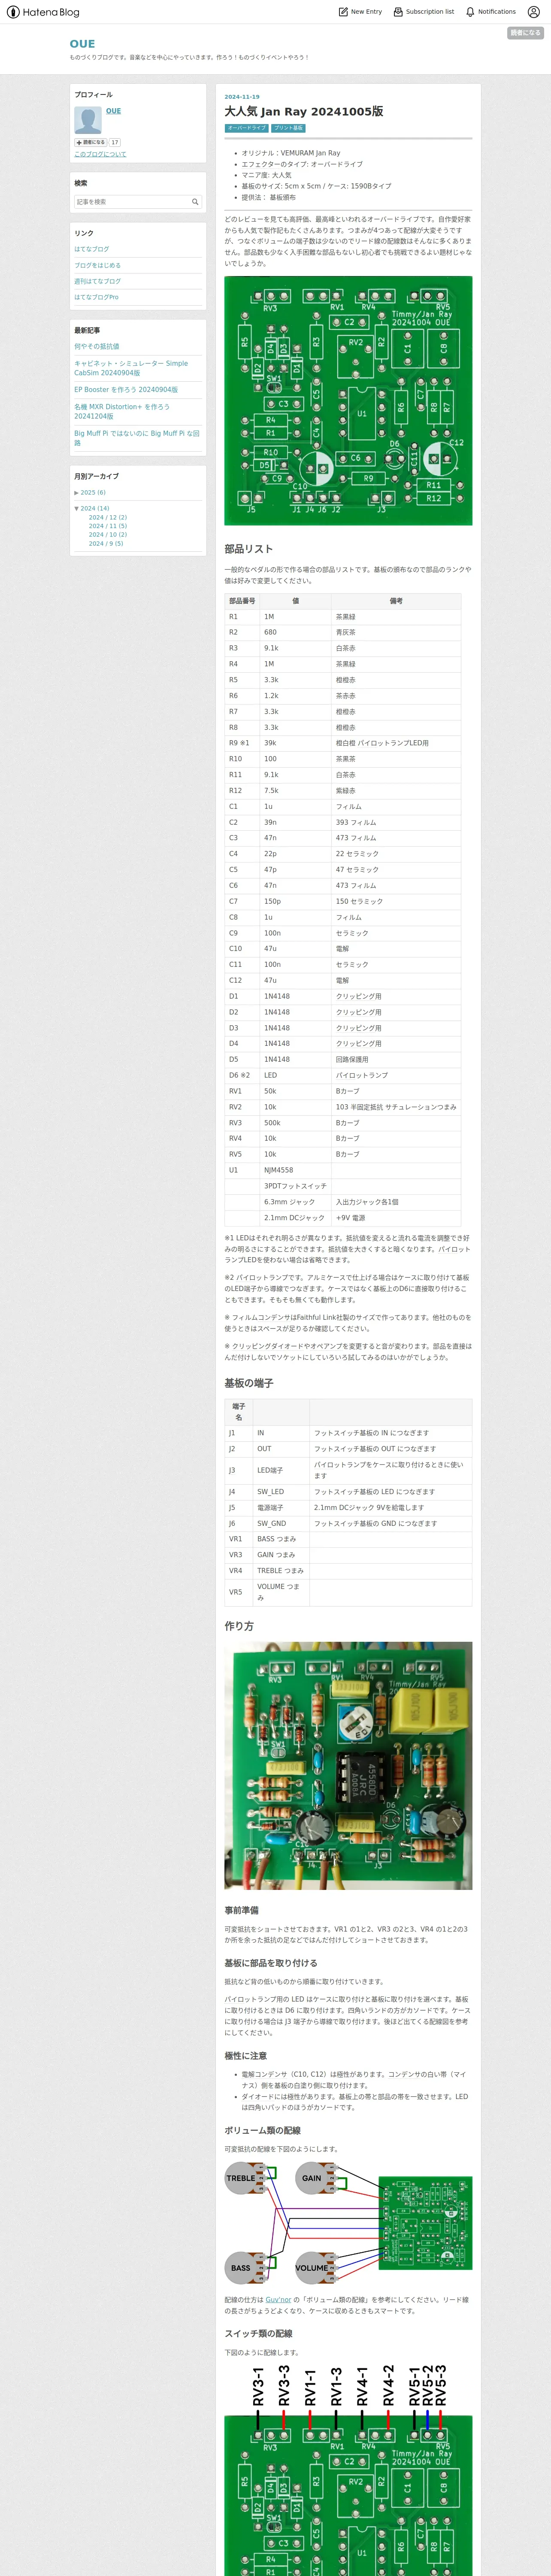Open the はてなブログ sidebar link

click(91, 249)
